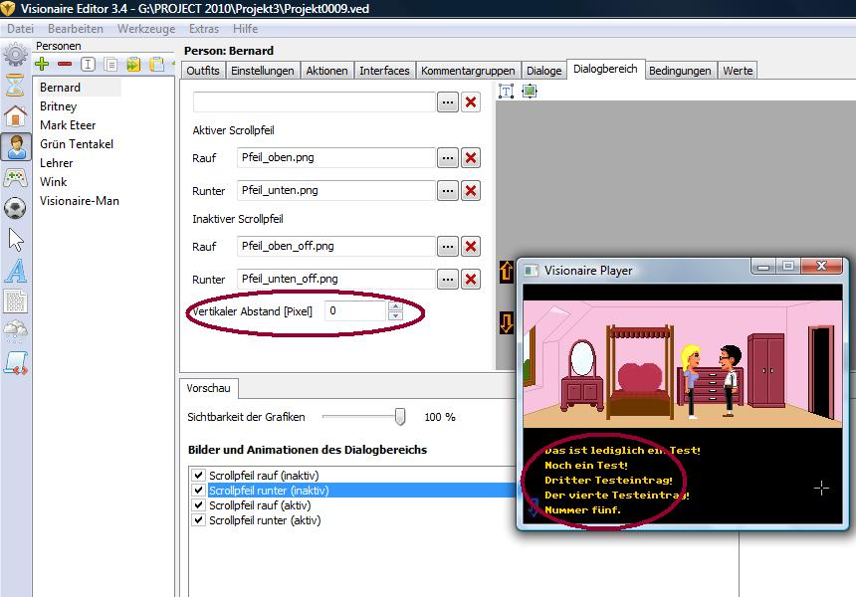
Task: Click the duplicate person icon
Action: pos(110,65)
